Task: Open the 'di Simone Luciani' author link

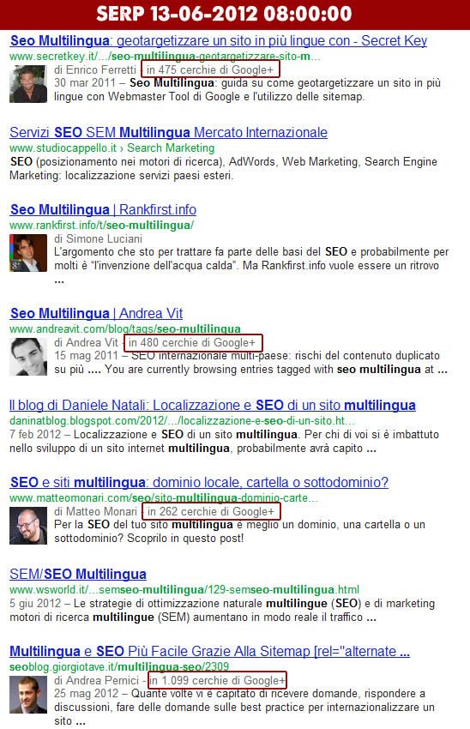Action: coord(98,239)
